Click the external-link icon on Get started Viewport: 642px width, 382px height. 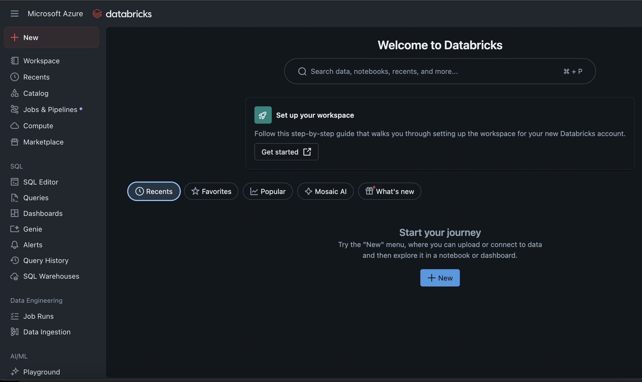[x=307, y=152]
